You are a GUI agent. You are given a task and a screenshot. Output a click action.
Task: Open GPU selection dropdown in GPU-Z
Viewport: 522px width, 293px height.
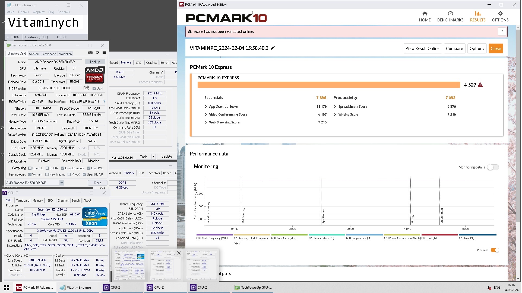click(x=62, y=183)
